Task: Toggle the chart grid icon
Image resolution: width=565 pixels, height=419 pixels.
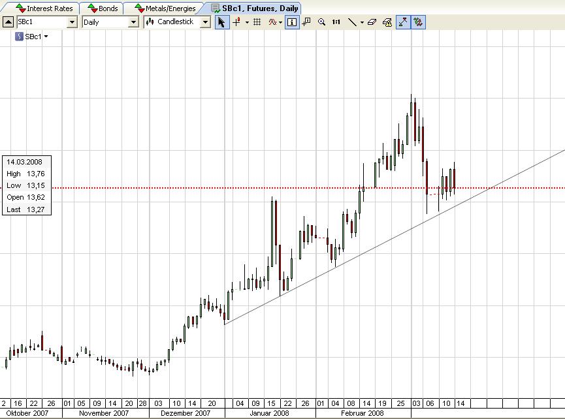Action: [x=257, y=22]
